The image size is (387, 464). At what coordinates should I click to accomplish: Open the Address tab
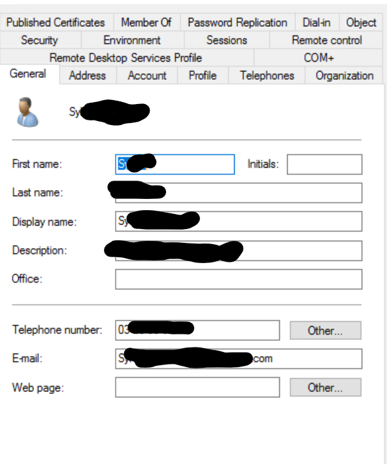point(88,75)
